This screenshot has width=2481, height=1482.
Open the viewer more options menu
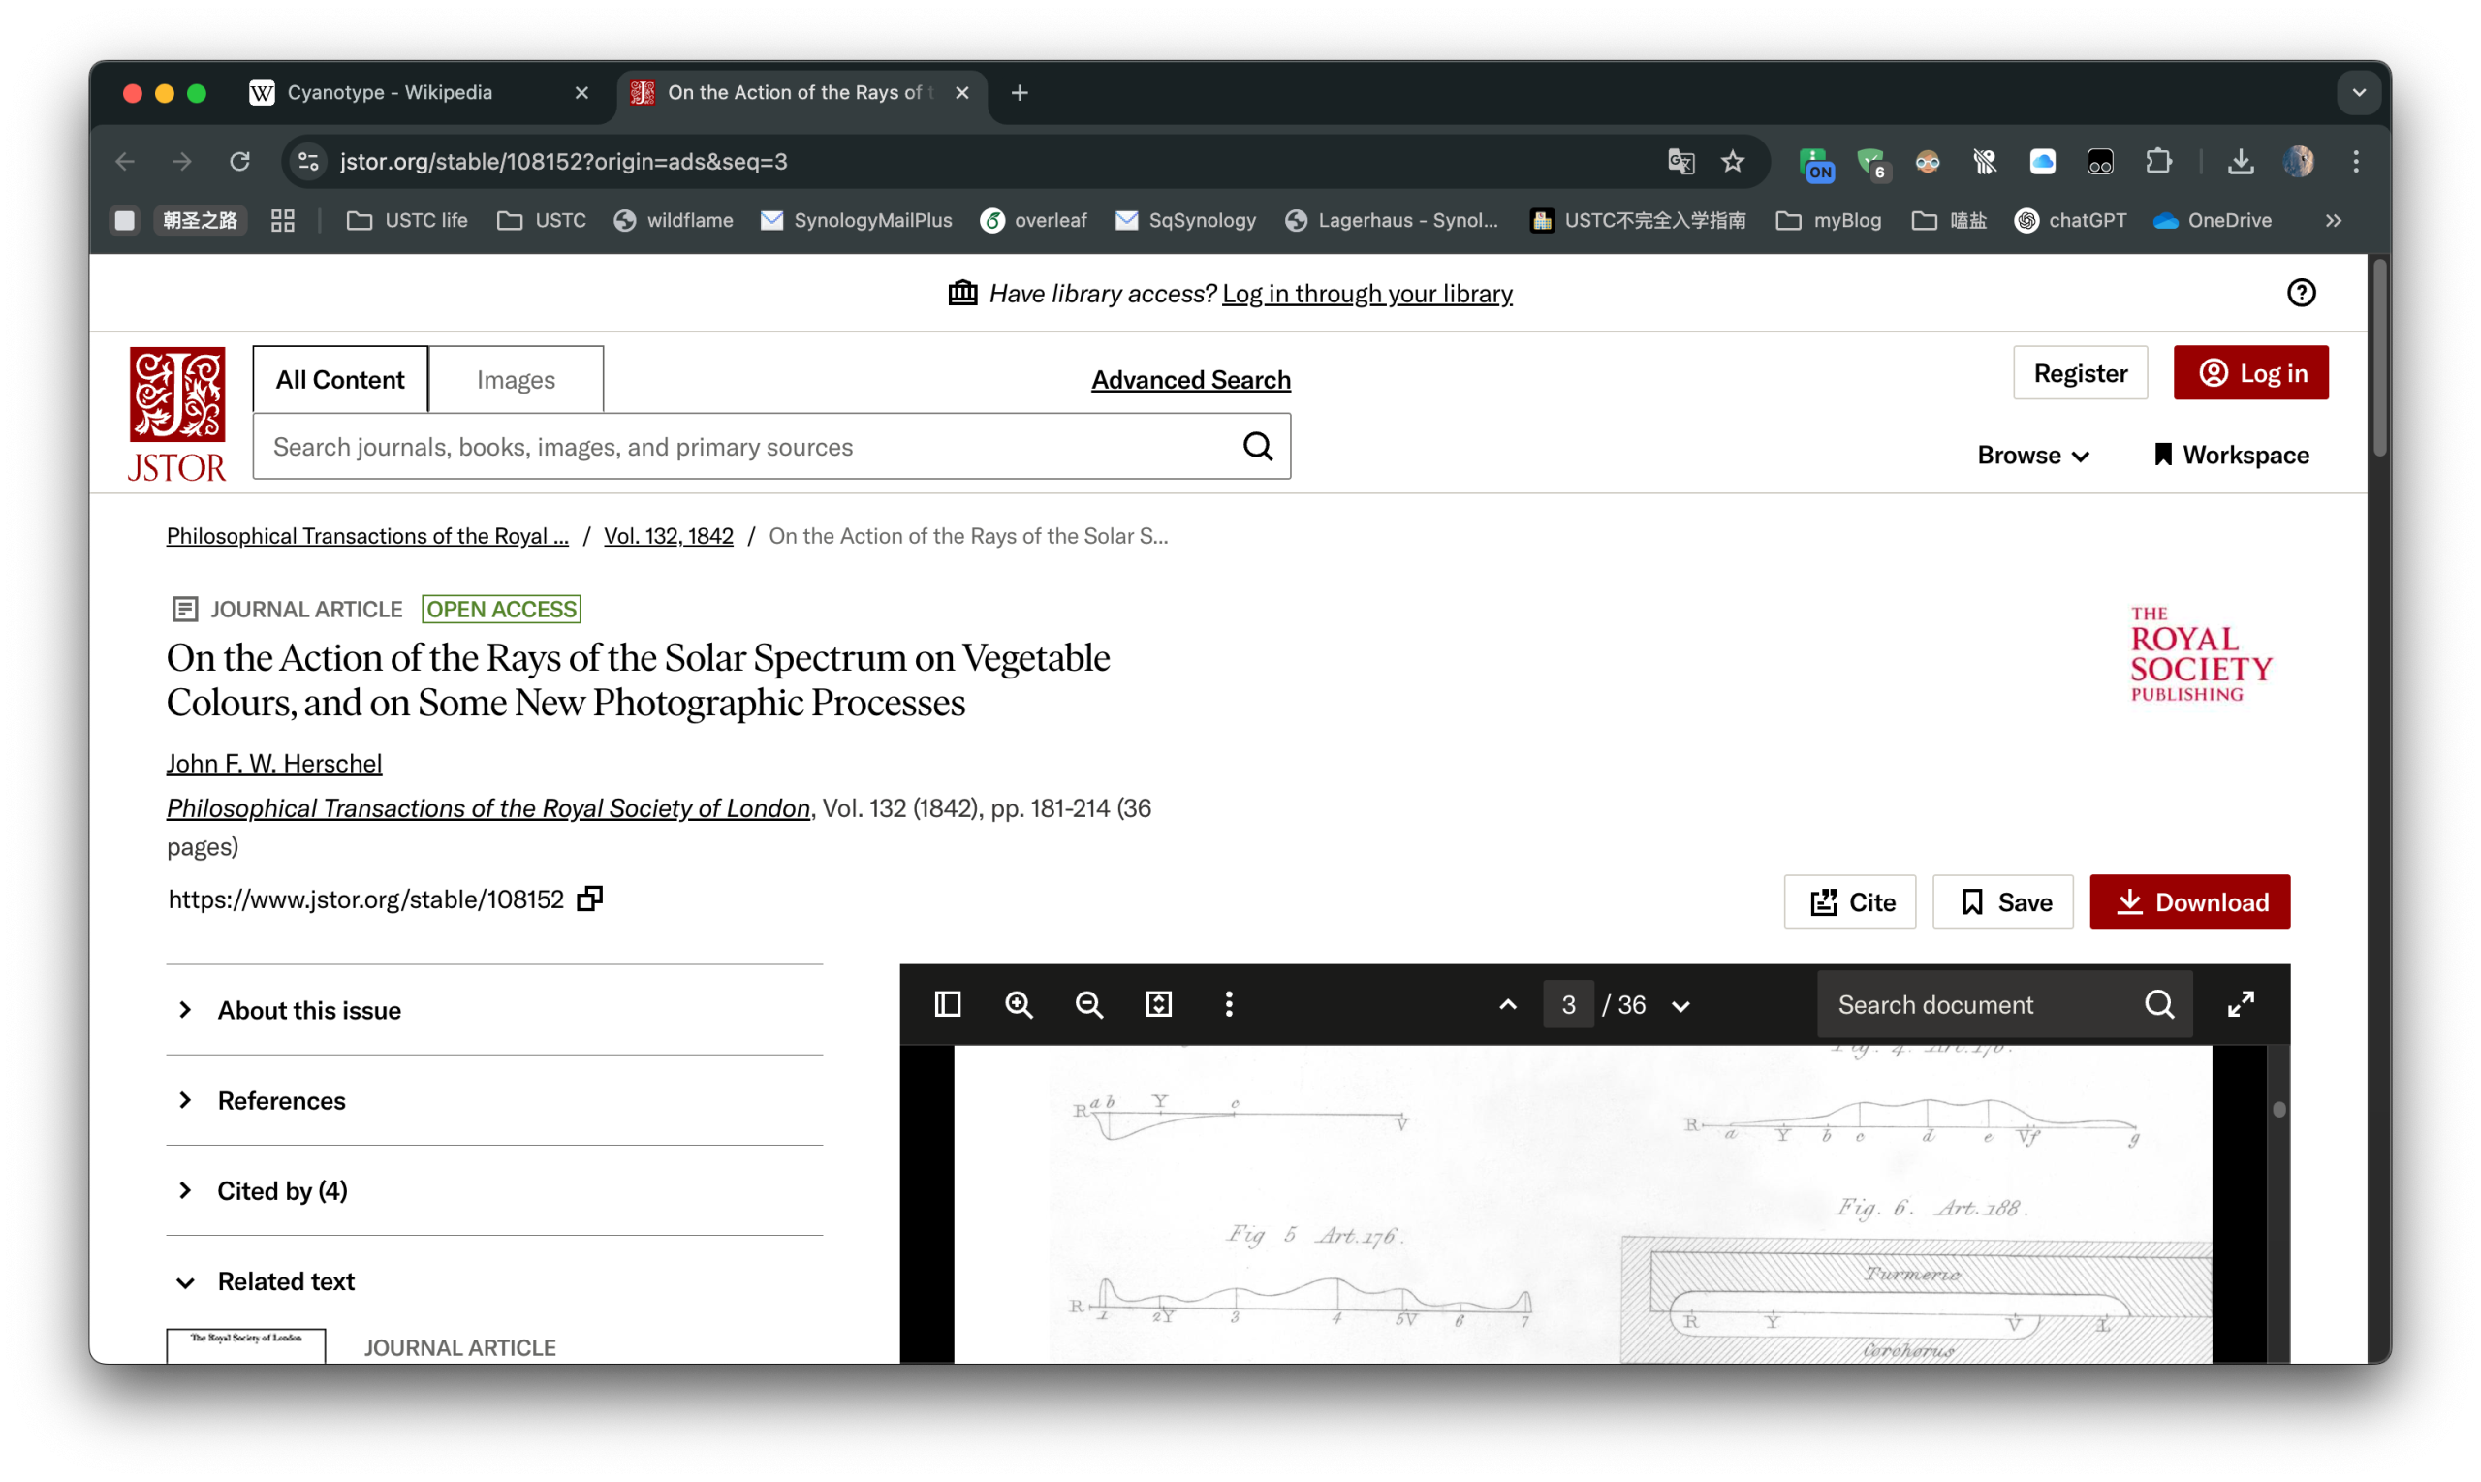(1229, 1003)
